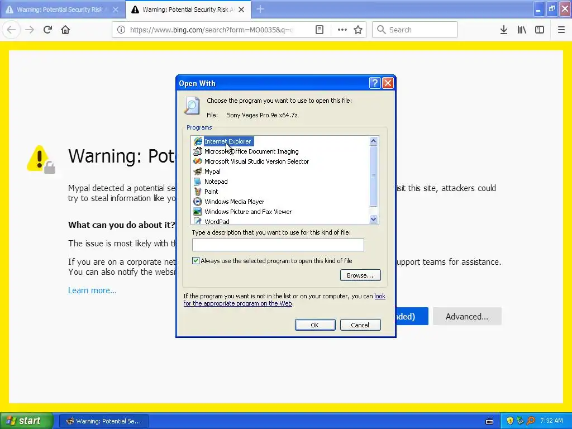Viewport: 572px width, 429px height.
Task: Bookmark this page with the star icon
Action: (x=358, y=30)
